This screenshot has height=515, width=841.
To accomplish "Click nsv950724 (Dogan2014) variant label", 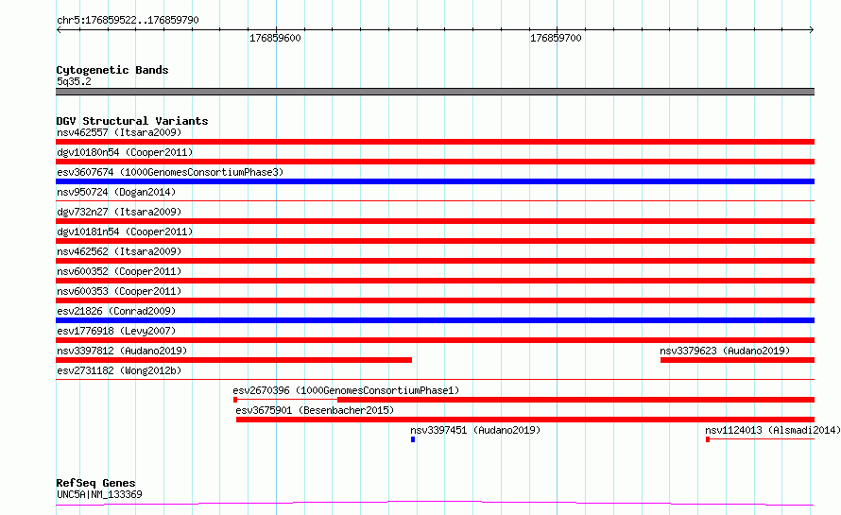I will pyautogui.click(x=116, y=192).
